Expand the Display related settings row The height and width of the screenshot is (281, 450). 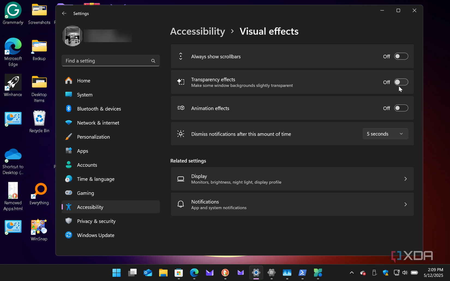(x=292, y=179)
